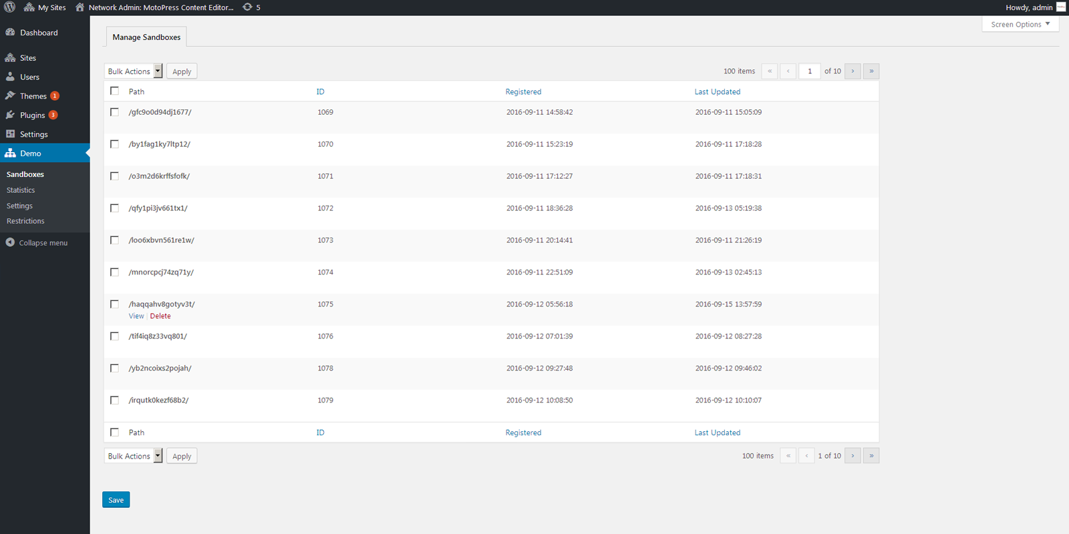Click the Dashboard gauge icon
This screenshot has height=534, width=1069.
click(10, 32)
